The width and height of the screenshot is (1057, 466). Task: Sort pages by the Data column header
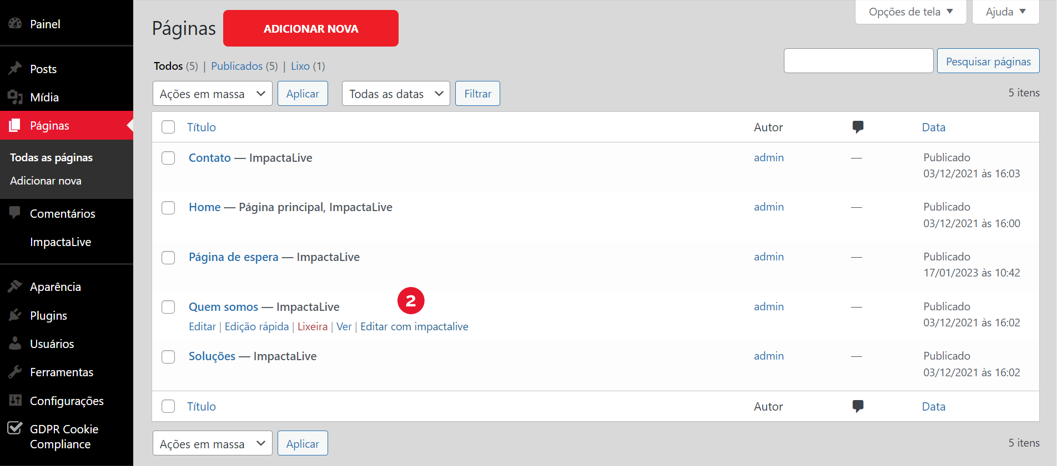pos(933,127)
